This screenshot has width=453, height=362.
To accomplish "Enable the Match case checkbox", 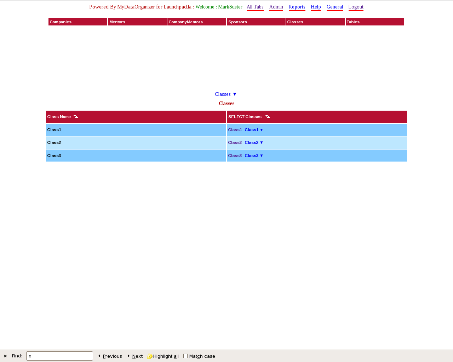I will 185,356.
